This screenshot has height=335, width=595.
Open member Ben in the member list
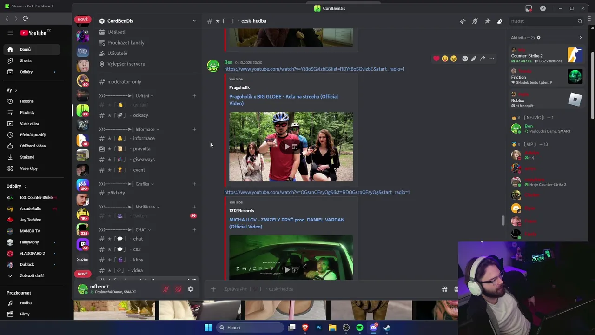(547, 128)
